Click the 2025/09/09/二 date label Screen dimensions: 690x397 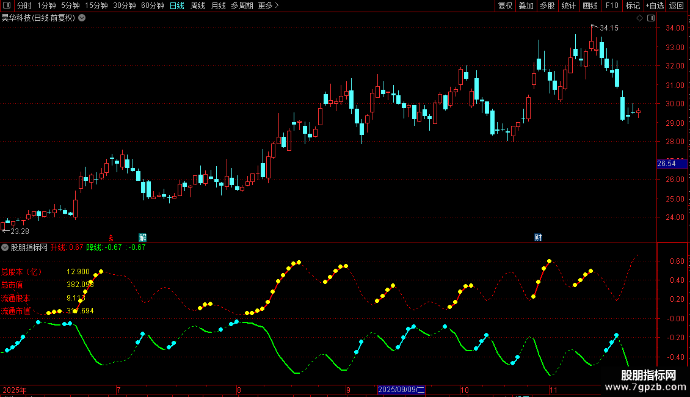pyautogui.click(x=401, y=390)
